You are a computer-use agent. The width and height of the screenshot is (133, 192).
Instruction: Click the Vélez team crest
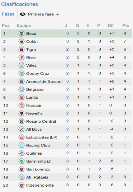pyautogui.click(x=22, y=65)
